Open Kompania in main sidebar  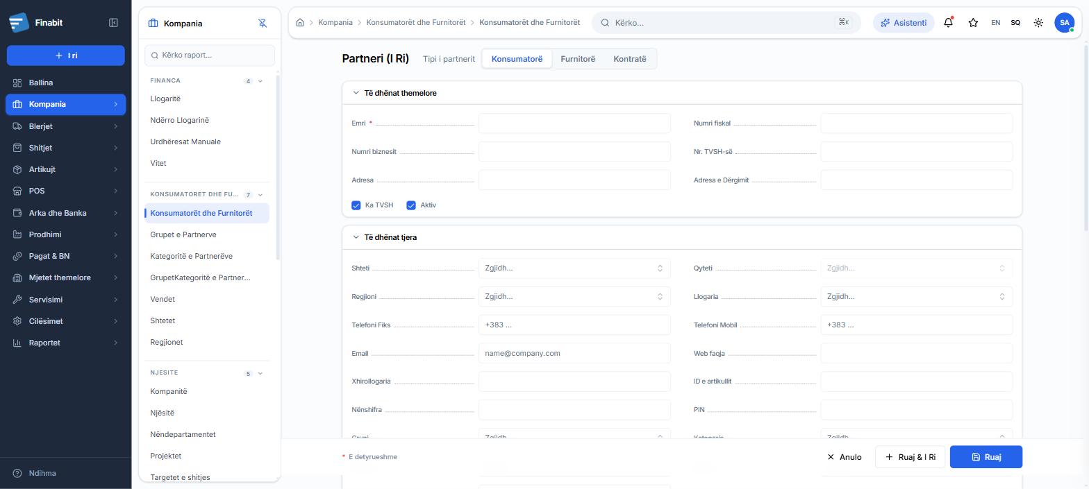[x=66, y=105]
